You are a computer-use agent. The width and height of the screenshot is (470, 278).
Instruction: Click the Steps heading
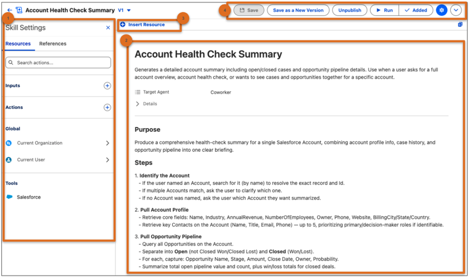point(144,163)
